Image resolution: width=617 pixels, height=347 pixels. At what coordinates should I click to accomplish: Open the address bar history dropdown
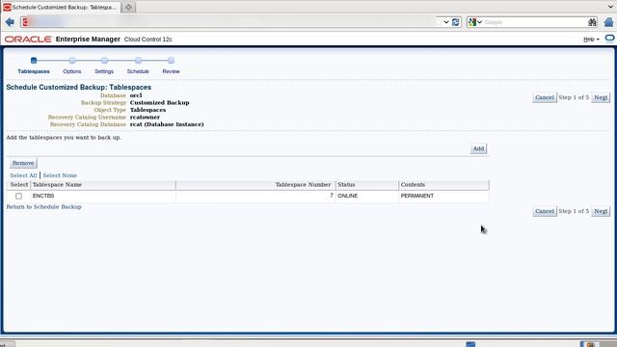[x=445, y=22]
